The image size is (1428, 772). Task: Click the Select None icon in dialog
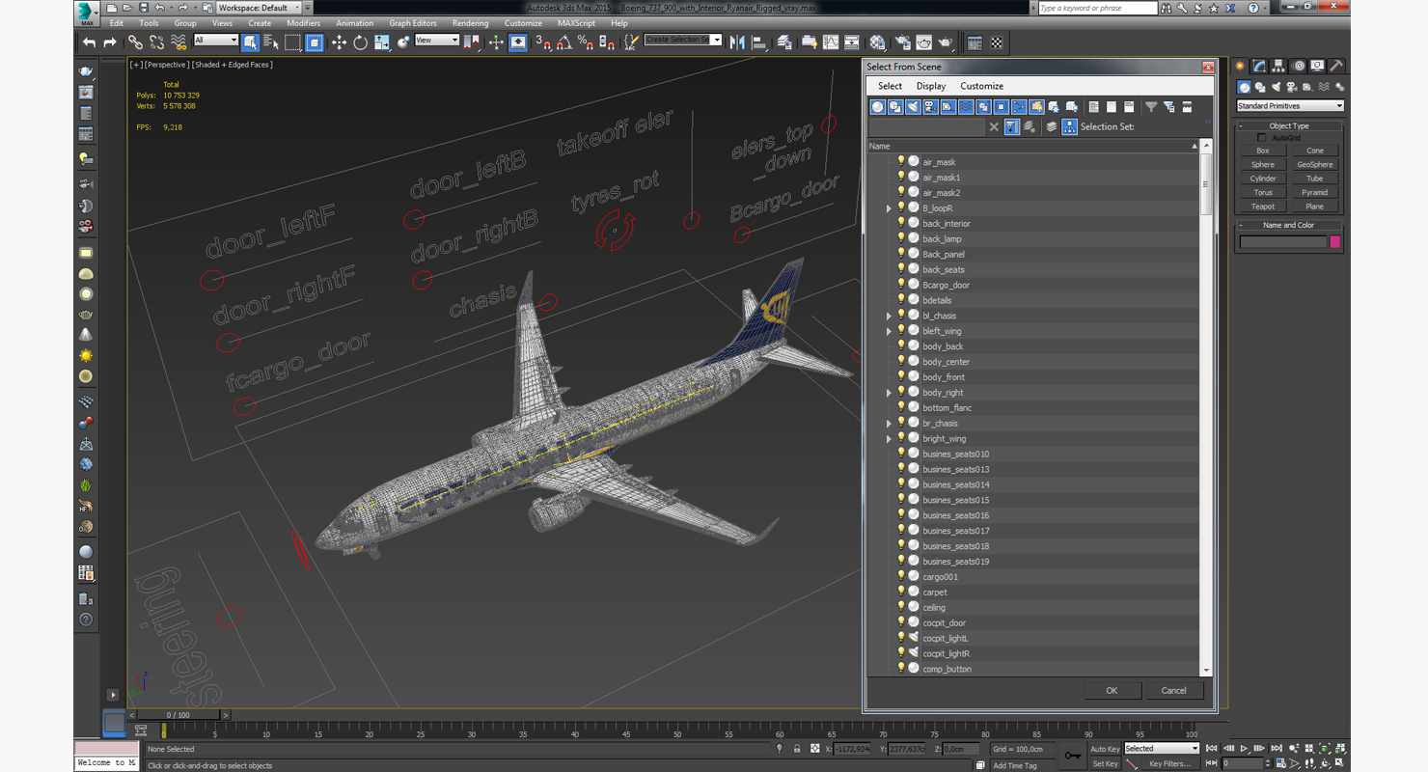click(x=1112, y=107)
